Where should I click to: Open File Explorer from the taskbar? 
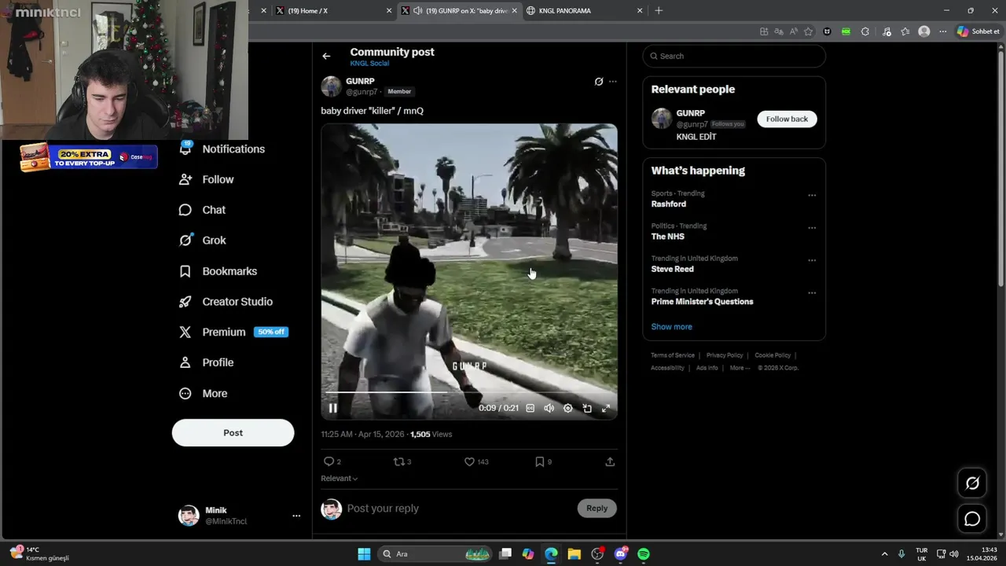[575, 554]
